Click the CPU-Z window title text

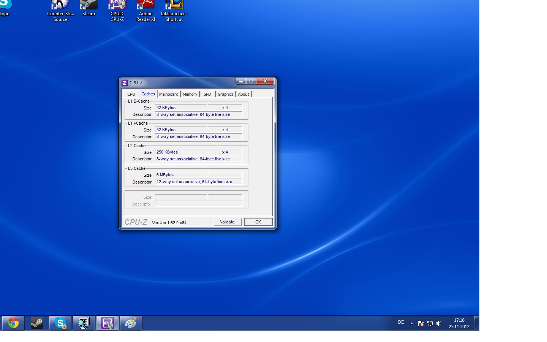[136, 82]
